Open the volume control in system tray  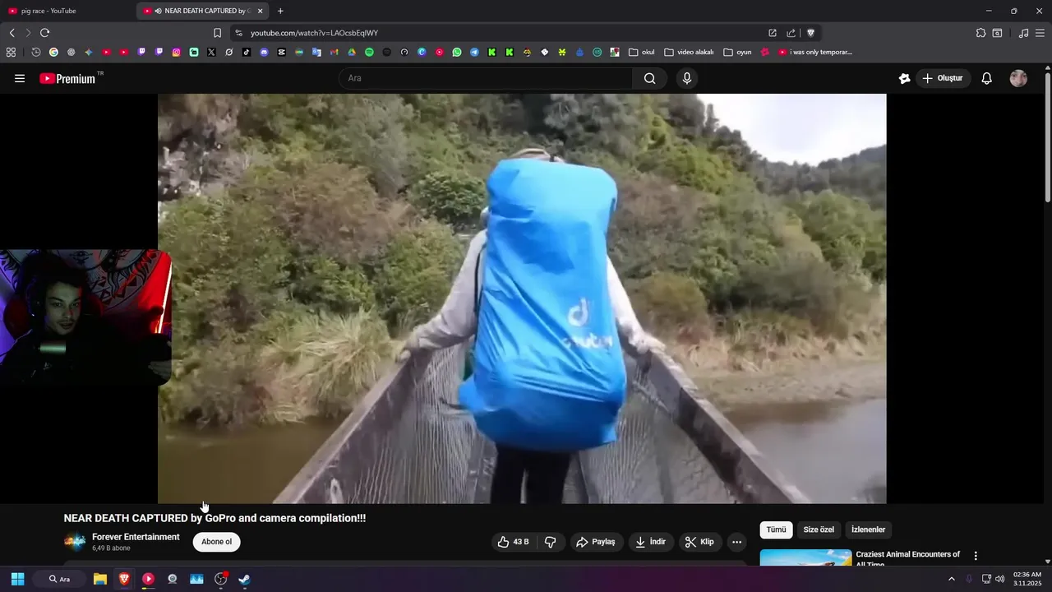point(1000,579)
